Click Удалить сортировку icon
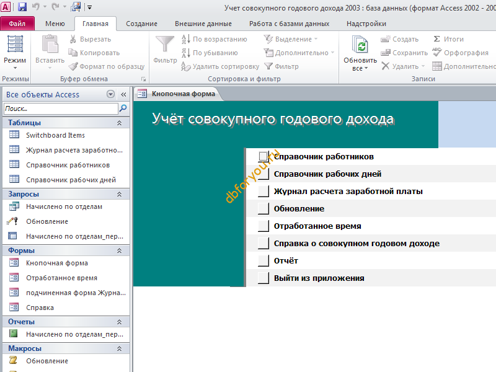This screenshot has width=496, height=372. pos(186,66)
